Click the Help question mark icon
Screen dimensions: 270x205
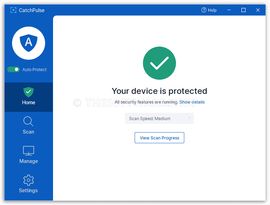coord(204,10)
